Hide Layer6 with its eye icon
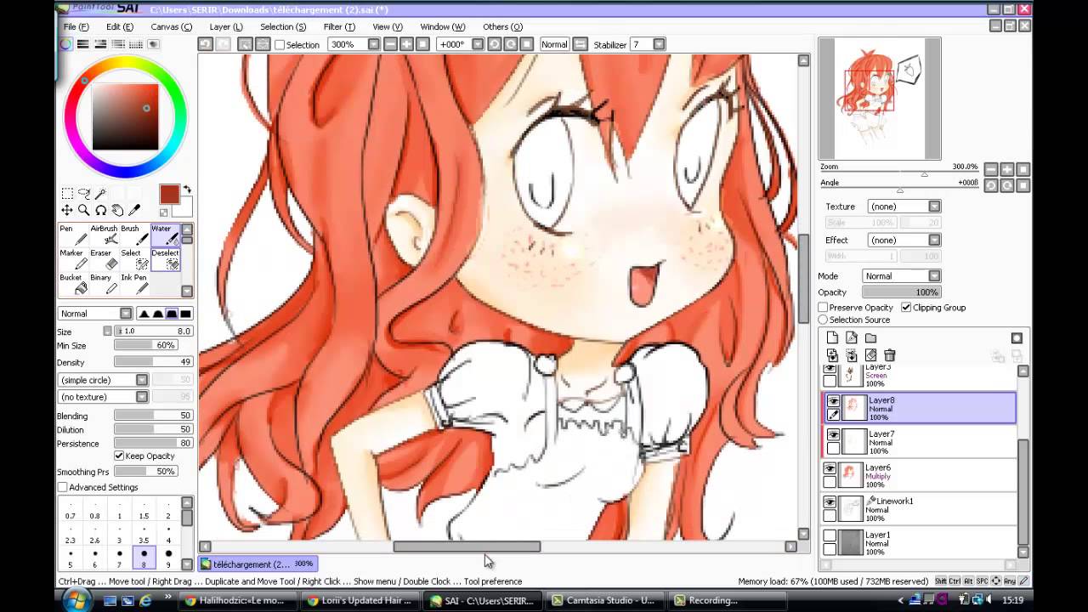The height and width of the screenshot is (612, 1088). pos(830,468)
